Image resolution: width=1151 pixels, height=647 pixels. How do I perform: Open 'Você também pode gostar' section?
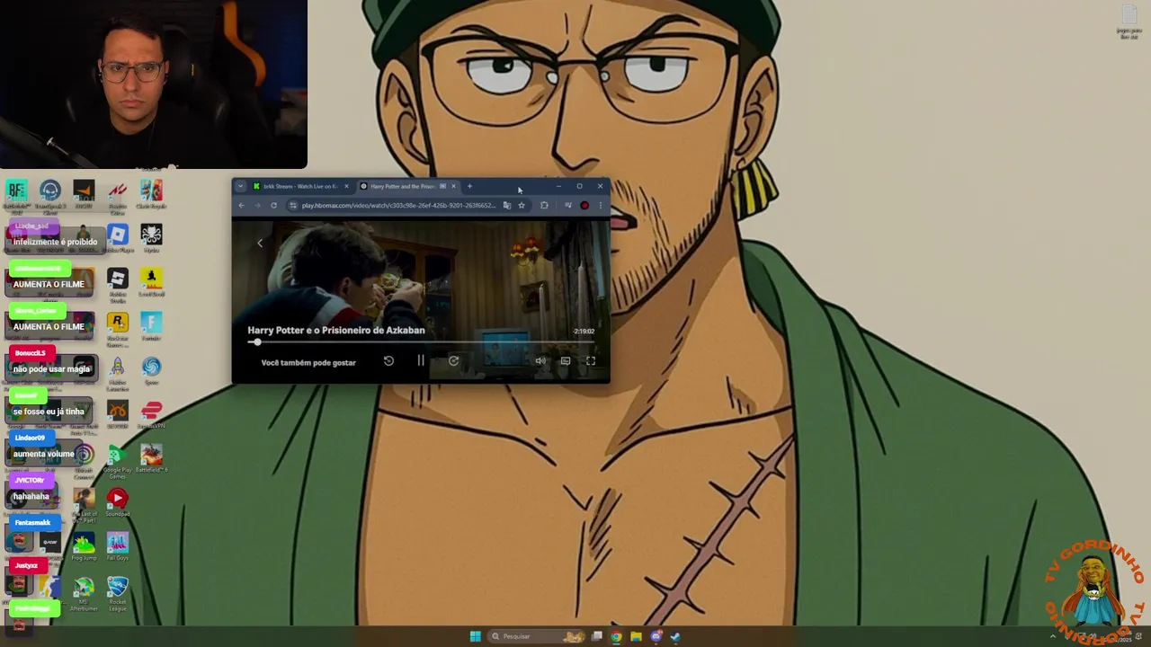pyautogui.click(x=308, y=363)
